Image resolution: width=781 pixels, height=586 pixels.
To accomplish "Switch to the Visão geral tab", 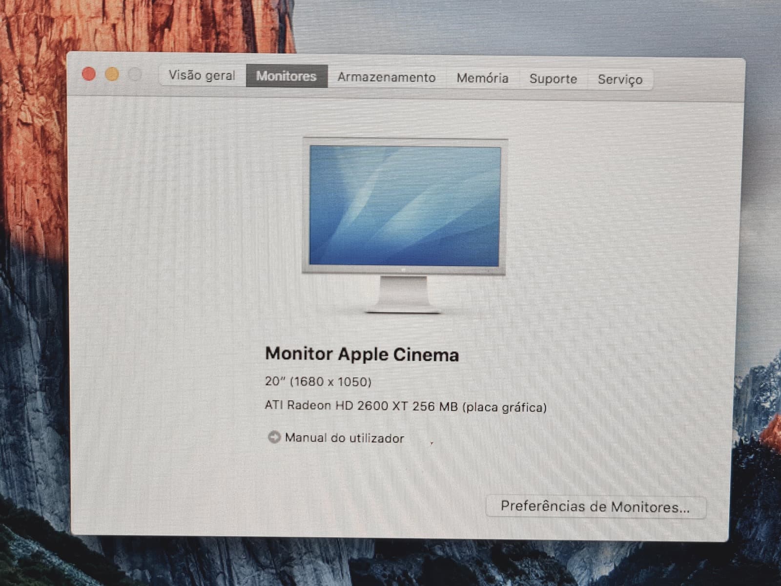I will pos(202,75).
